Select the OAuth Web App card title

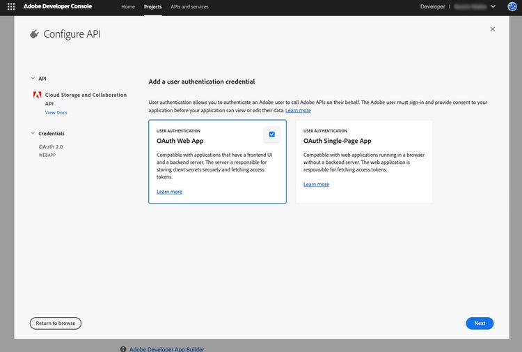coord(180,141)
